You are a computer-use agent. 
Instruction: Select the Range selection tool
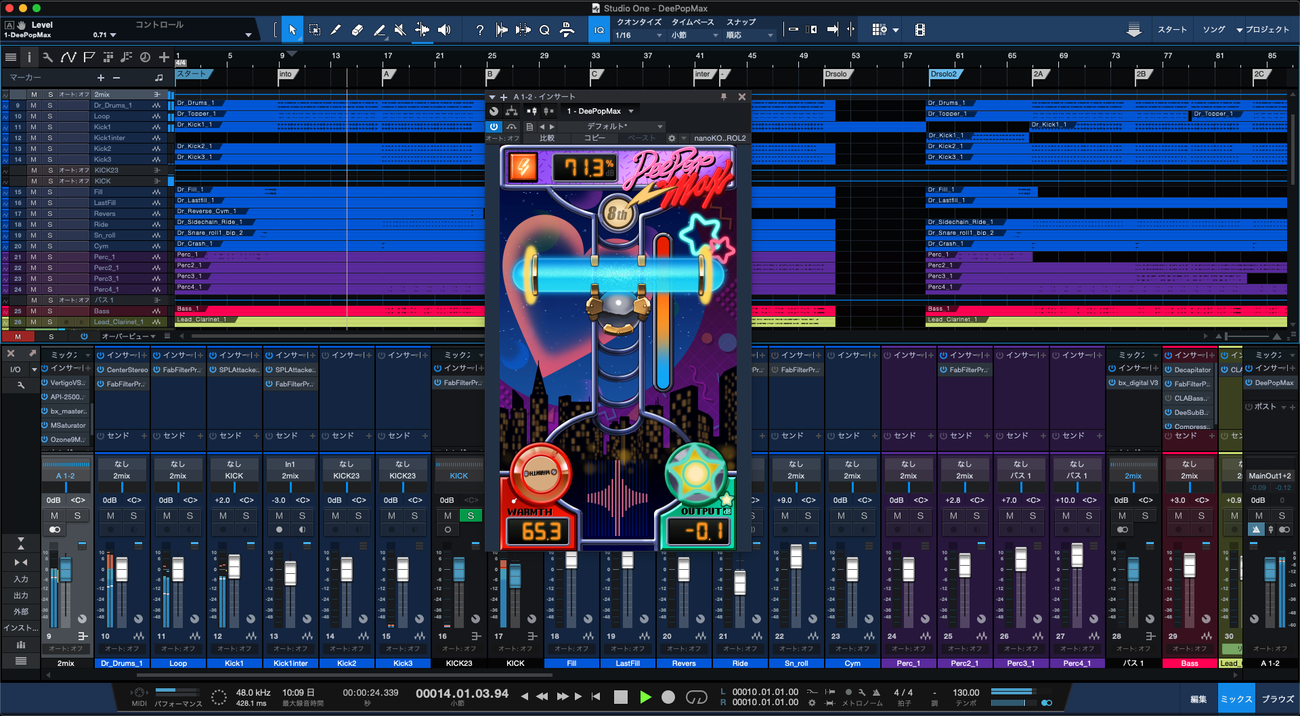[315, 30]
